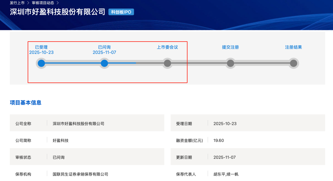The image size is (333, 181).
Task: Click the 保荐机构 field label
Action: (23, 174)
